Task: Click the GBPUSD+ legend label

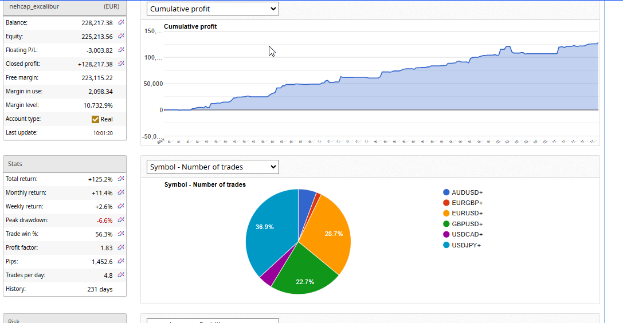Action: click(x=467, y=224)
